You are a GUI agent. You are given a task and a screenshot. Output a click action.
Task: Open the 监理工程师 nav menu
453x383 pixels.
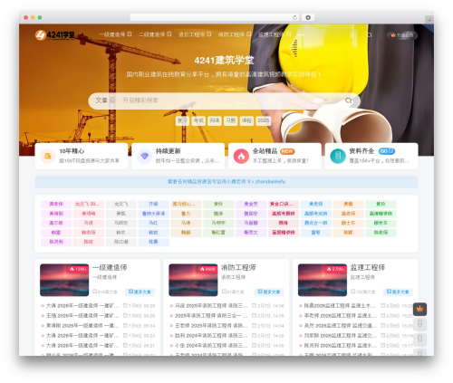[275, 34]
